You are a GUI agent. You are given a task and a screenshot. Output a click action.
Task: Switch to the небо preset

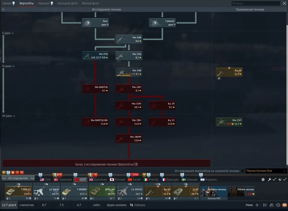click(97, 205)
